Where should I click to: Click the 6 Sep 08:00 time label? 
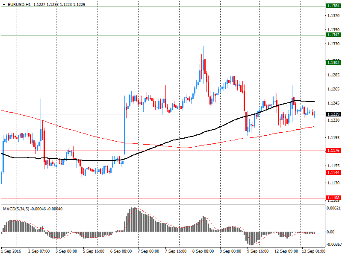click(x=121, y=251)
